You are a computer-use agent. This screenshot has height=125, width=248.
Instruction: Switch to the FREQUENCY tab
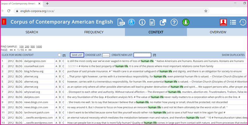click(94, 32)
